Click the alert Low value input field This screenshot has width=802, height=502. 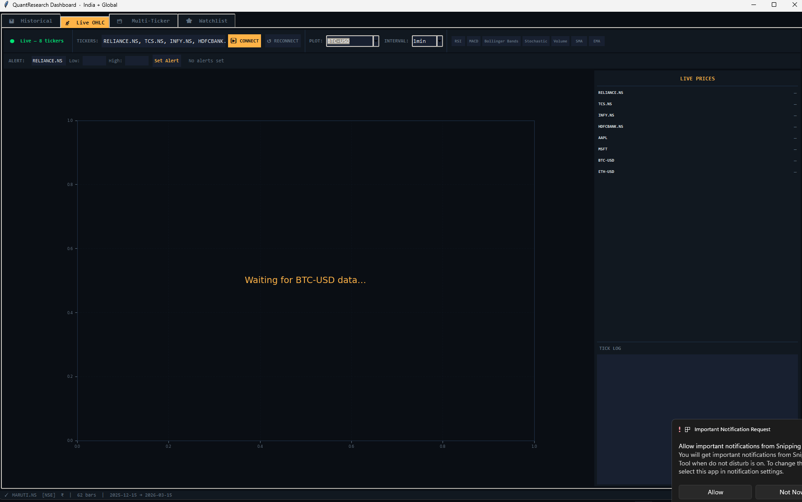(94, 61)
